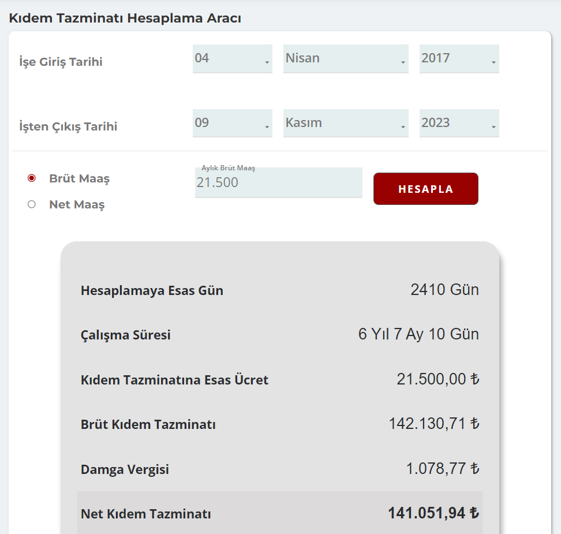Select the Net Maaş radio button
561x534 pixels.
32,204
